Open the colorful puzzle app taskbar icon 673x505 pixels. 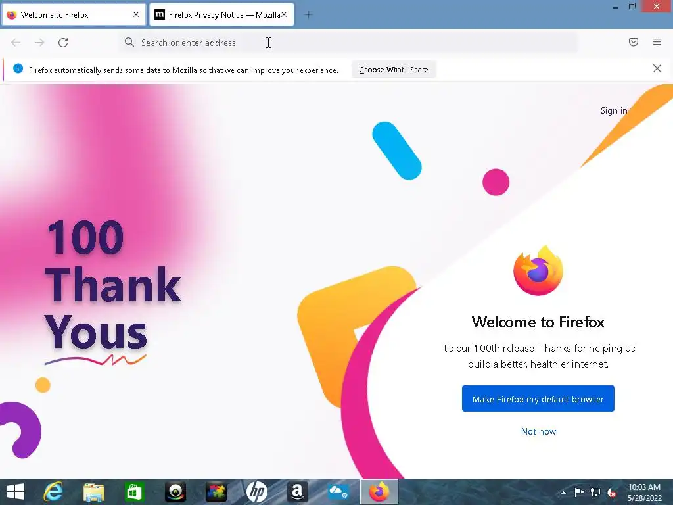click(216, 492)
